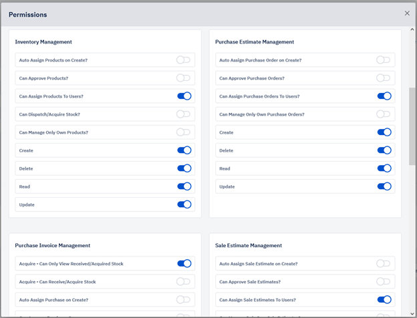The width and height of the screenshot is (417, 318).
Task: Click the "Auto Assign Products on Create?" label
Action: pyautogui.click(x=53, y=60)
